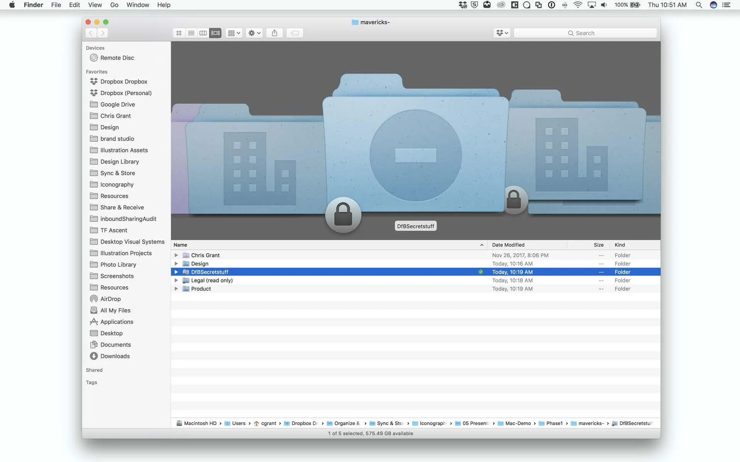The width and height of the screenshot is (740, 462).
Task: Click the Share toolbar button
Action: pos(275,33)
